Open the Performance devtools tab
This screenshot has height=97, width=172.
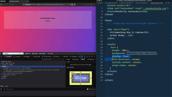pos(46,57)
